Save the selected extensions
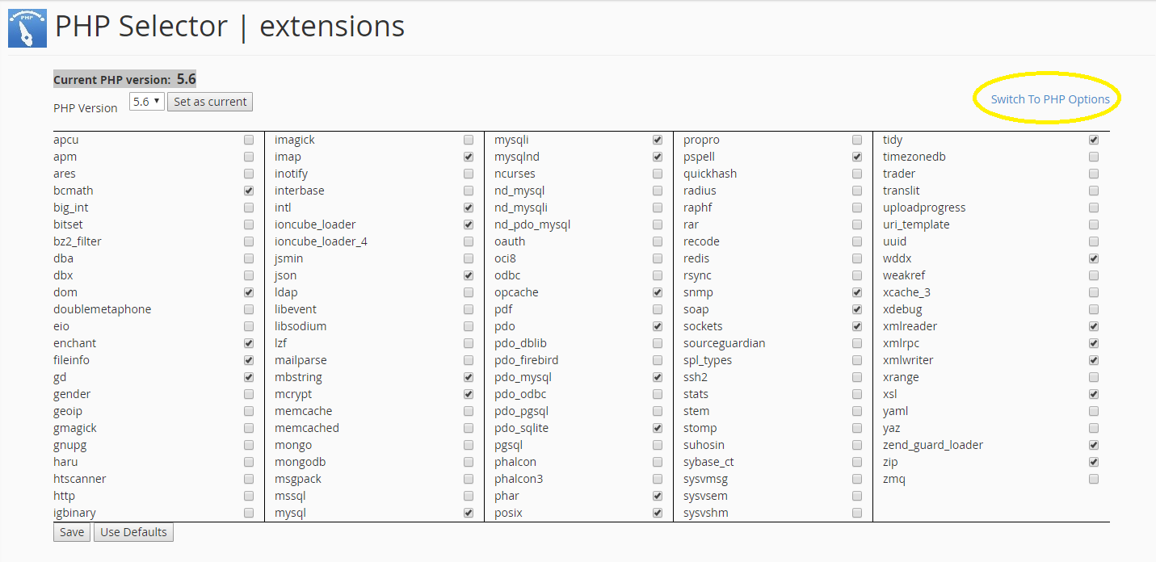The image size is (1156, 562). coord(72,532)
